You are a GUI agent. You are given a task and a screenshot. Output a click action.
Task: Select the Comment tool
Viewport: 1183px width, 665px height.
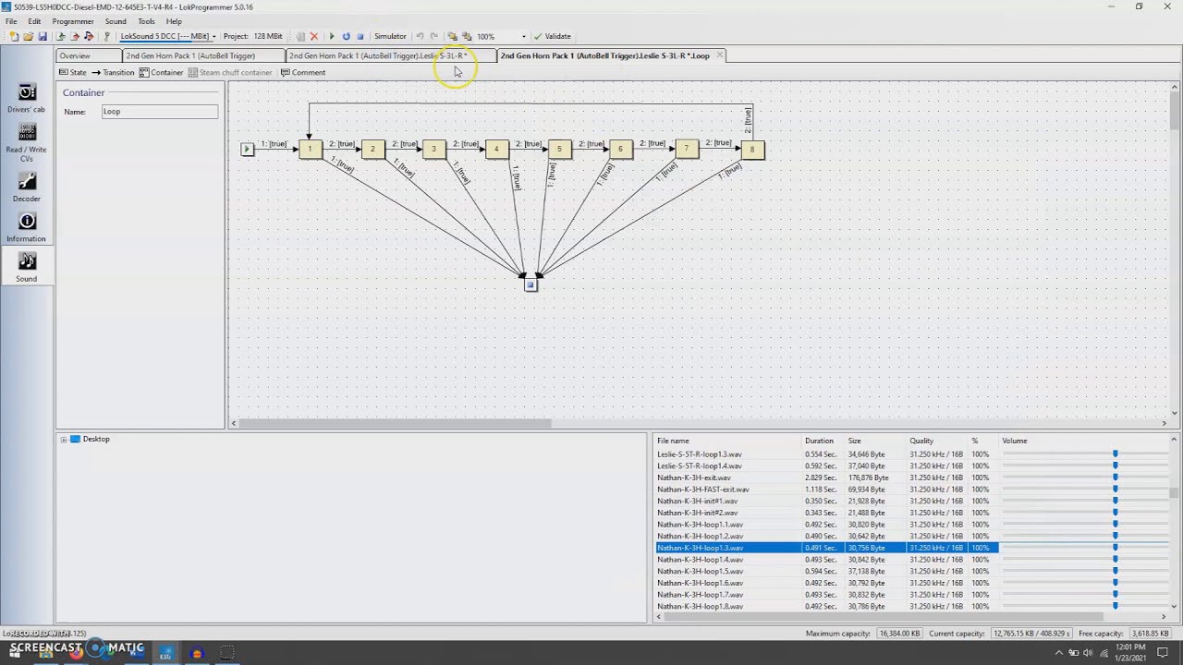[x=303, y=72]
